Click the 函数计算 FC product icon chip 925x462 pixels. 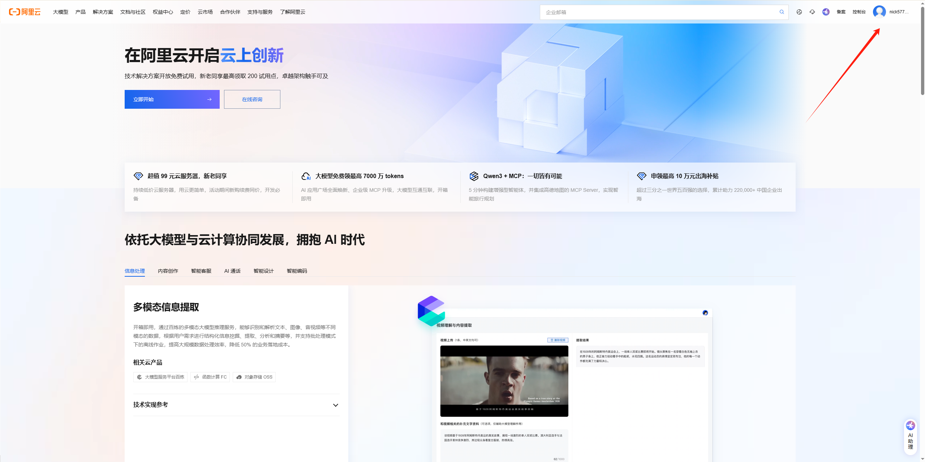pos(210,377)
